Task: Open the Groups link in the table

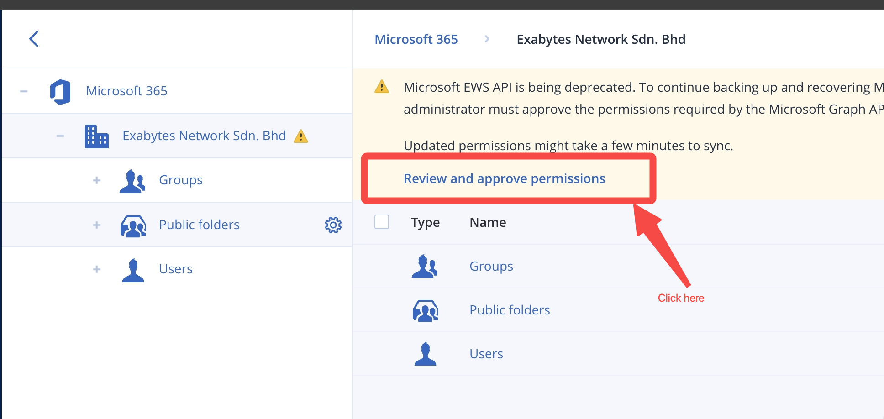Action: 491,266
